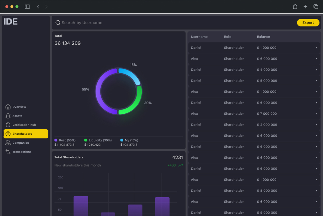Click the search magnifier icon
This screenshot has width=323, height=216.
[58, 23]
